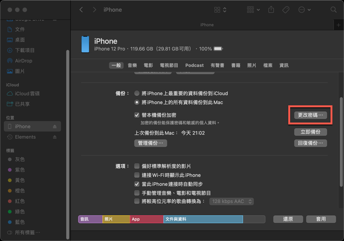The width and height of the screenshot is (344, 241).
Task: Add a new tab with plus
Action: click(338, 25)
